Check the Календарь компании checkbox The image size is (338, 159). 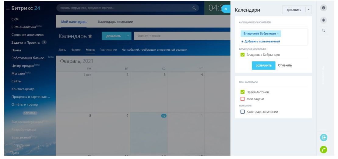coord(243,112)
